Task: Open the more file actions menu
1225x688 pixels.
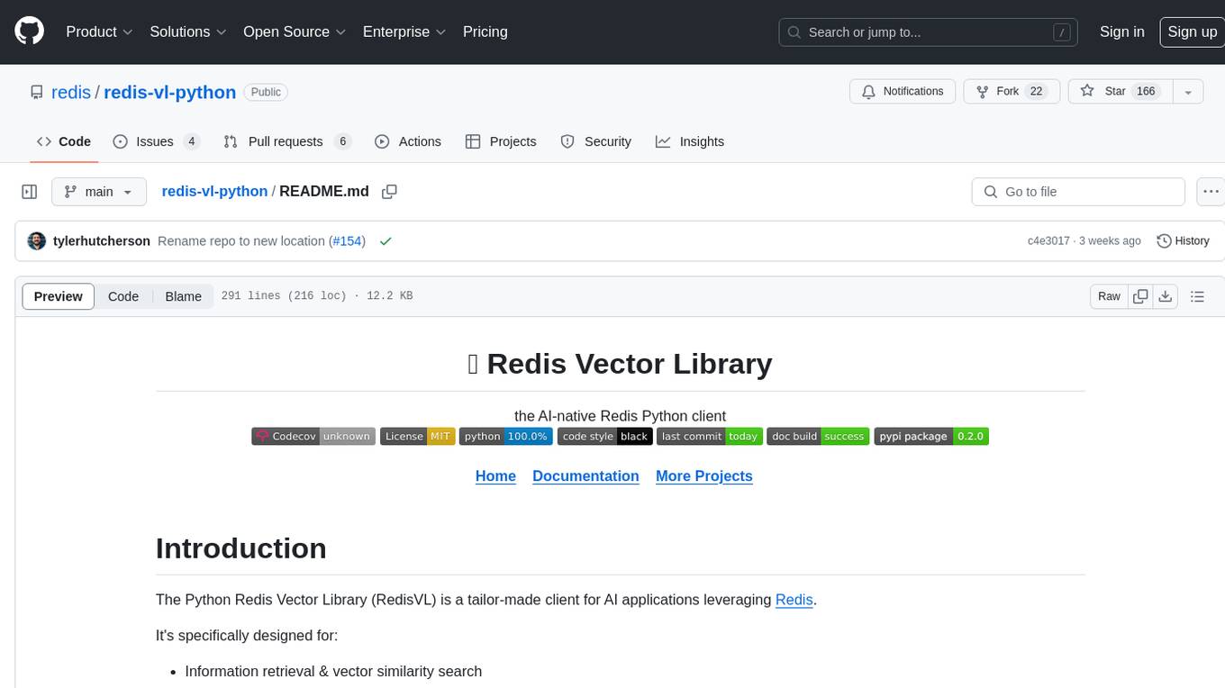Action: coord(1211,192)
